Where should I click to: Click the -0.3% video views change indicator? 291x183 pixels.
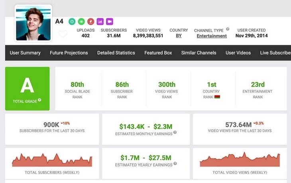pos(259,123)
